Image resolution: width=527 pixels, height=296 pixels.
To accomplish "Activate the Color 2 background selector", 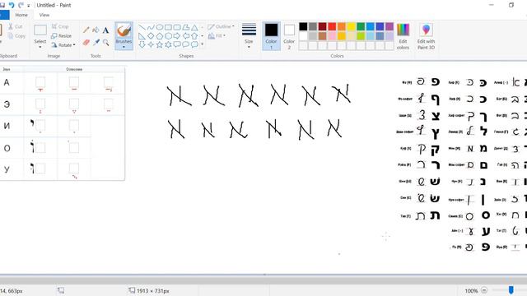I will click(x=289, y=36).
